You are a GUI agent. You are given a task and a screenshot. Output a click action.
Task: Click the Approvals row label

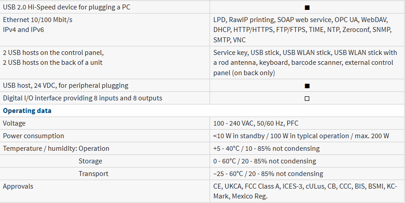[18, 186]
